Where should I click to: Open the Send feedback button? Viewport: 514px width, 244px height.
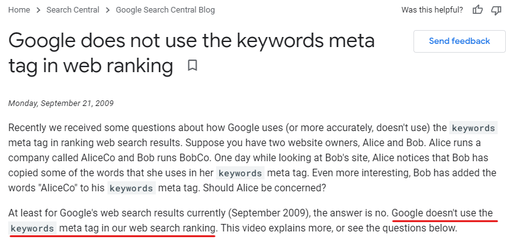pyautogui.click(x=459, y=41)
